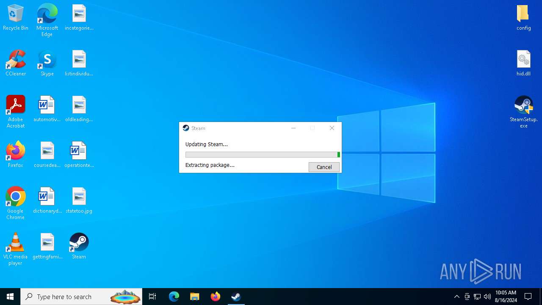Minimize the Steam updater window

tap(293, 128)
